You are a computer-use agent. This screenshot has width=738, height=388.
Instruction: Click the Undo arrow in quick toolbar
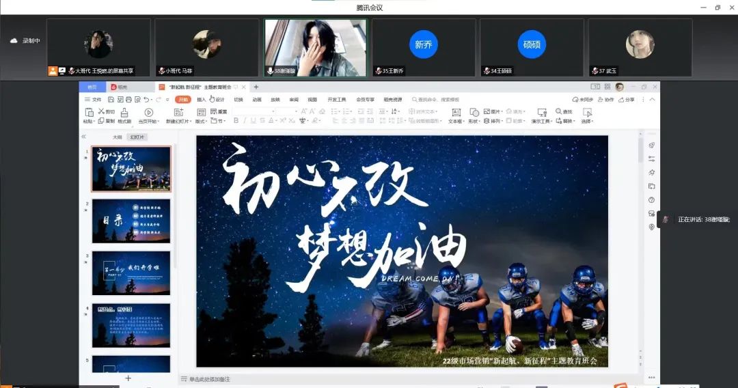tap(147, 100)
